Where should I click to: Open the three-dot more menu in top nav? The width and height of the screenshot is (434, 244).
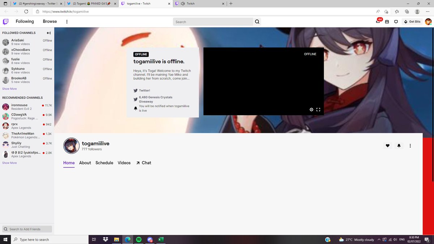(x=67, y=22)
